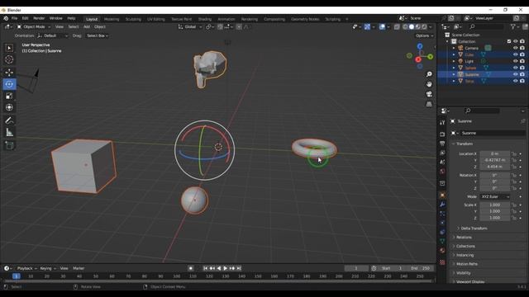Activate the Transform tool
The height and width of the screenshot is (297, 529).
click(x=9, y=107)
